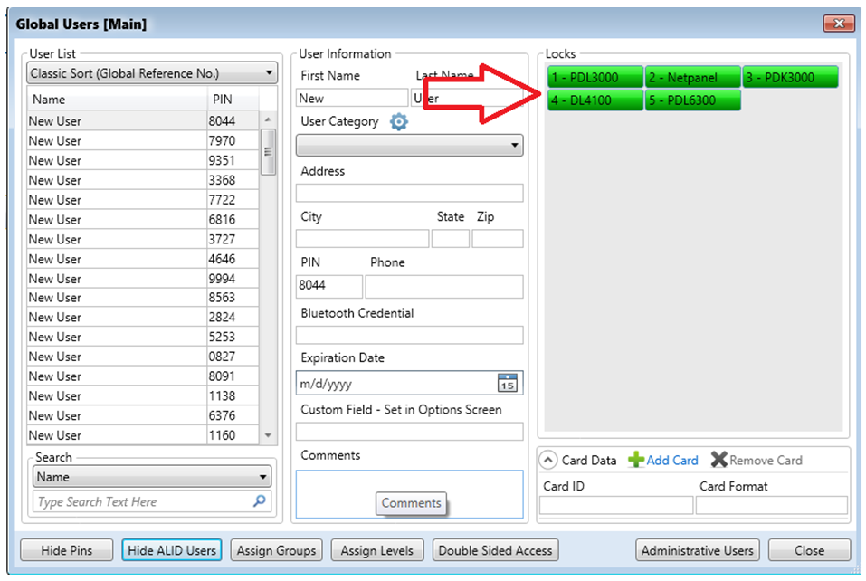This screenshot has height=581, width=866.
Task: Click the User Category settings gear icon
Action: click(x=399, y=122)
